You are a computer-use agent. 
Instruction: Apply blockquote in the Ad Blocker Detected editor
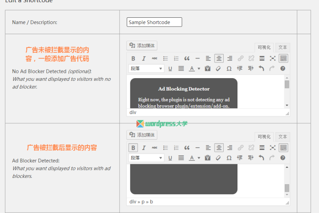187,148
